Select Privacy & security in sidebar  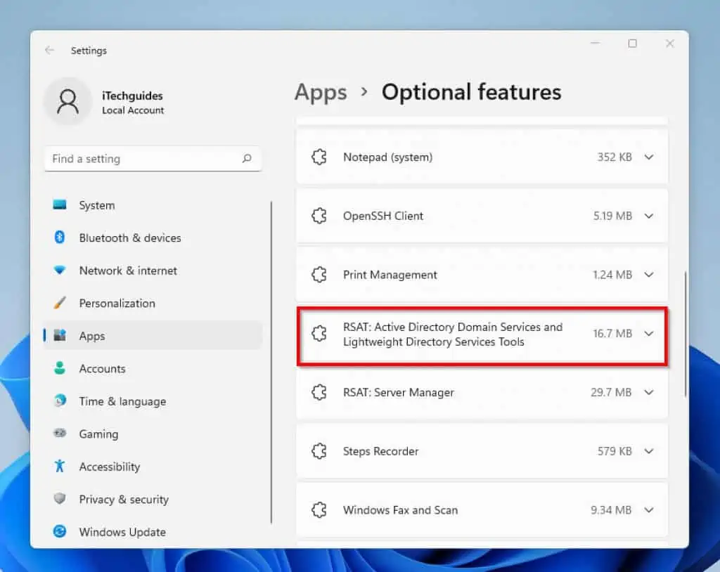tap(64, 499)
